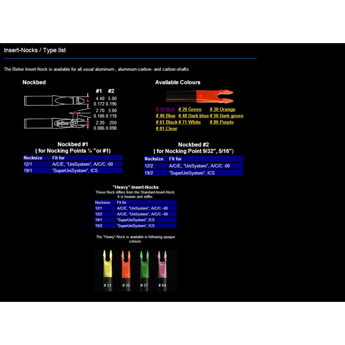This screenshot has width=345, height=345.
Task: Open the # 10 Red colour link
Action: click(165, 110)
